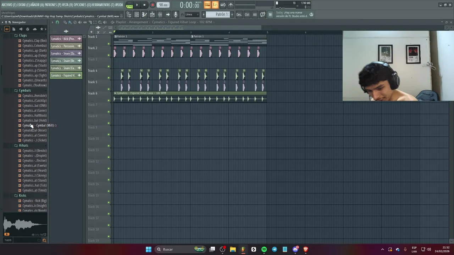Open the Windows Start button
This screenshot has height=255, width=454.
(x=149, y=249)
